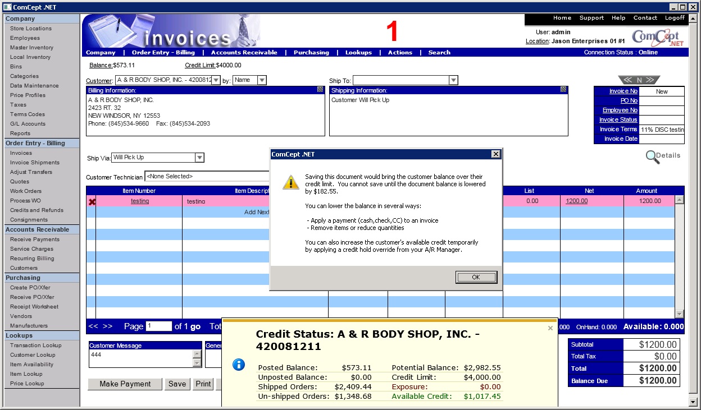701x410 pixels.
Task: Open the Ship Via dropdown
Action: [199, 158]
